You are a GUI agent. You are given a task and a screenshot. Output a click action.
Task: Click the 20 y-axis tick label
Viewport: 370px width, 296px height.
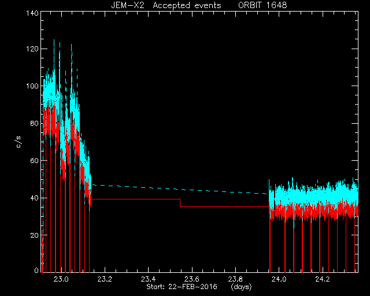[34, 235]
